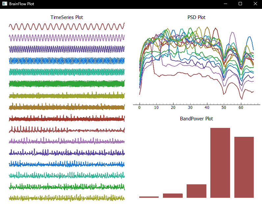The image size is (262, 204).
Task: Click PSD axis label '10'
Action: [156, 108]
